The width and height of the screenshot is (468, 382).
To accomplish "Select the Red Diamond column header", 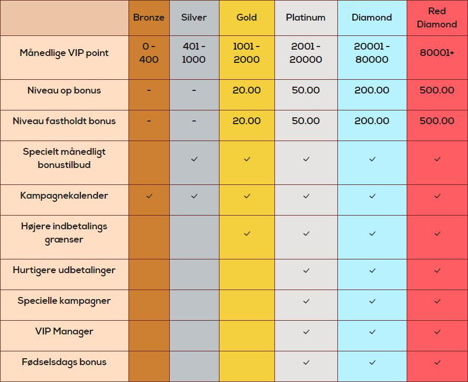I will [x=437, y=17].
